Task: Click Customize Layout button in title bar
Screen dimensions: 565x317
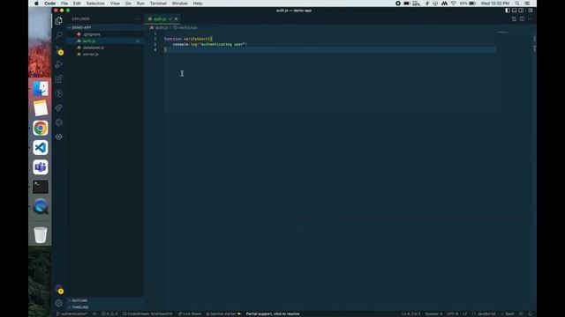Action: pos(531,11)
